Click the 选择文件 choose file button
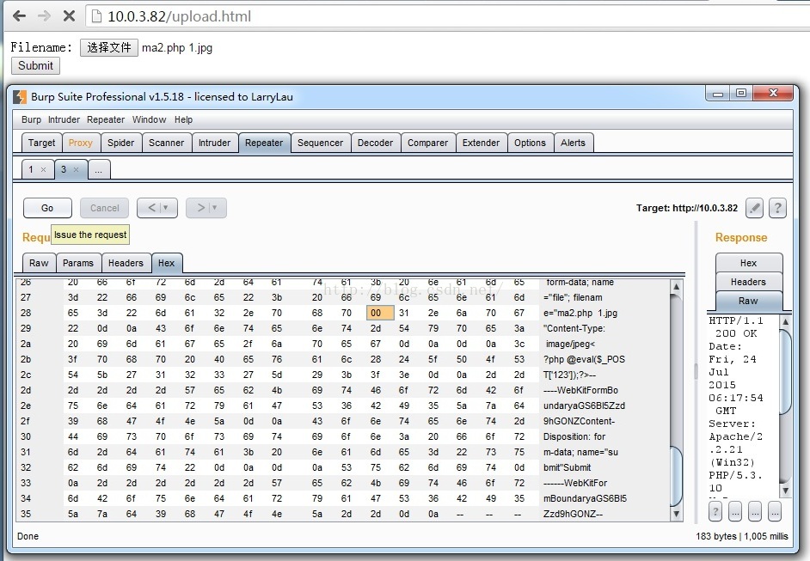The width and height of the screenshot is (810, 561). [x=109, y=47]
